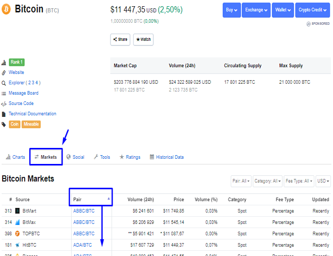Click the magnifier icon beside Explorer
Viewport: 333px width, 256px height.
[x=4, y=83]
